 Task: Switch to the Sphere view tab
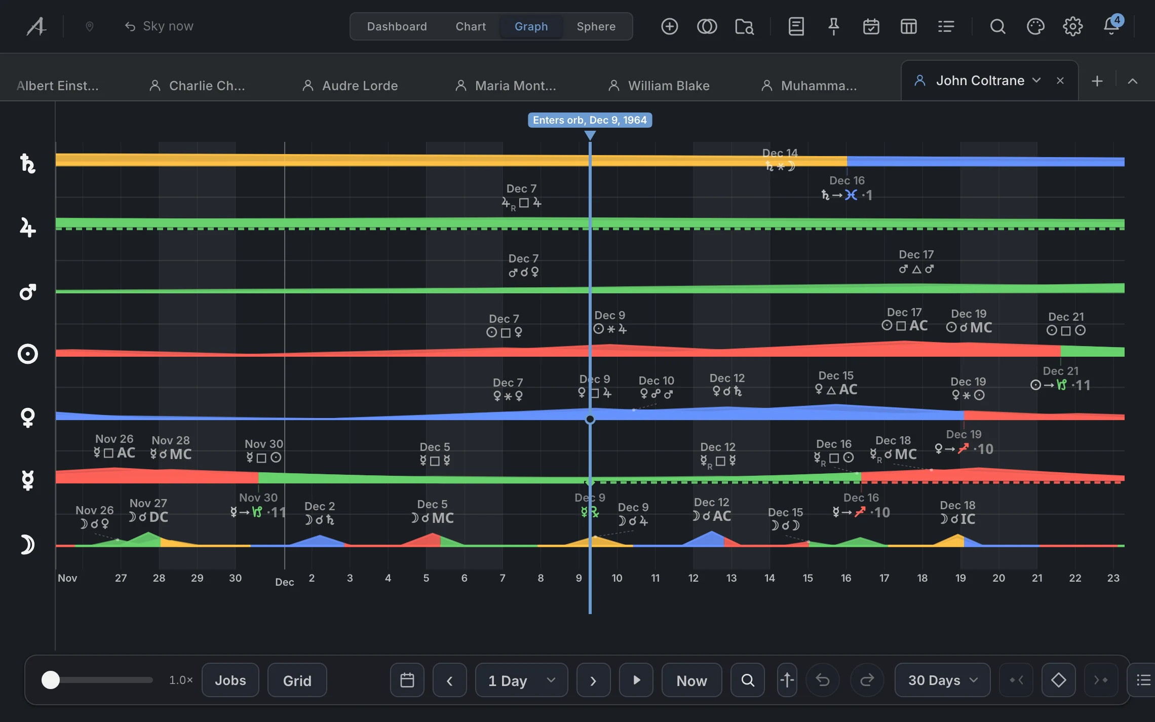[596, 26]
